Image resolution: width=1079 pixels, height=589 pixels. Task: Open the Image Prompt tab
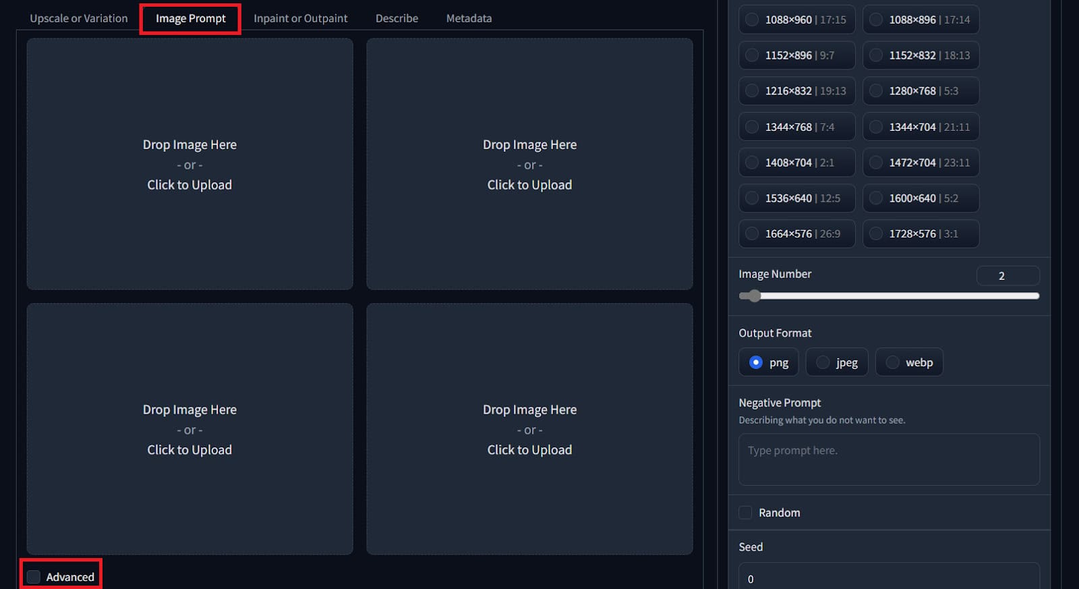pyautogui.click(x=190, y=18)
